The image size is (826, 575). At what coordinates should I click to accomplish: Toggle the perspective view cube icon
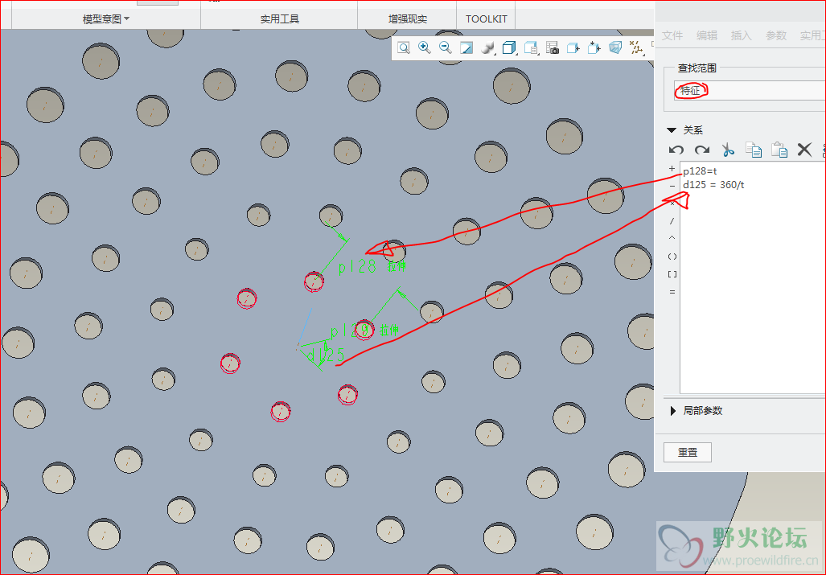615,48
